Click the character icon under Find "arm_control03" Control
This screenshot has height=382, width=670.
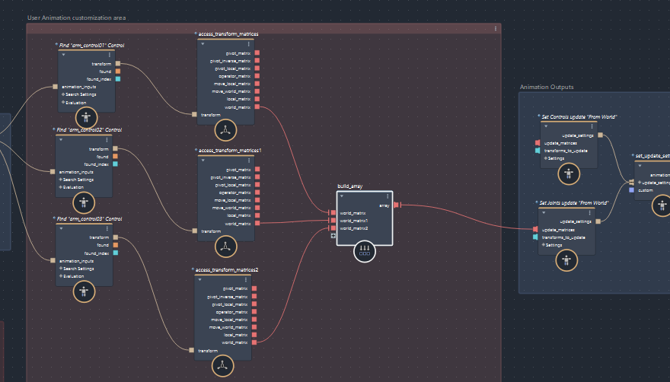tap(85, 292)
